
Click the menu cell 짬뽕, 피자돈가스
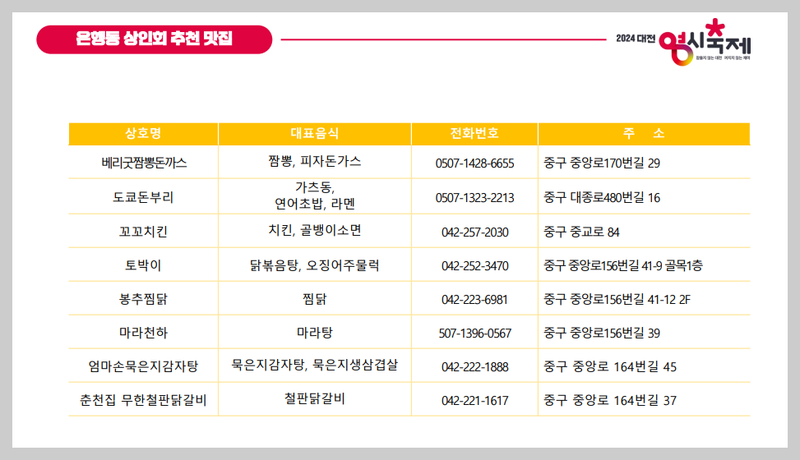point(315,162)
